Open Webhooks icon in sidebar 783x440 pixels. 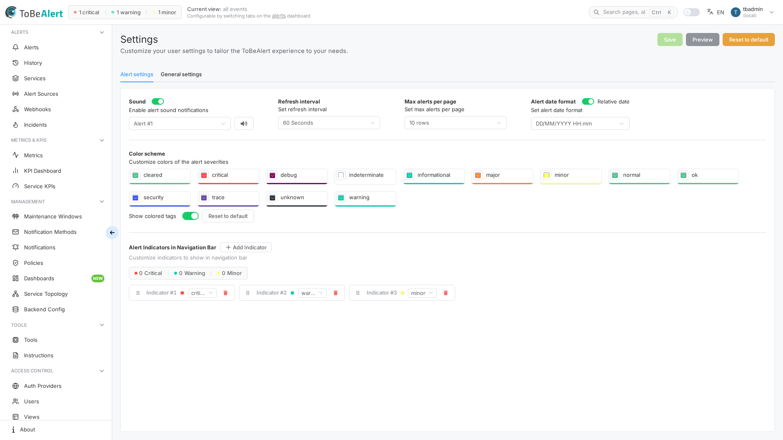[15, 109]
